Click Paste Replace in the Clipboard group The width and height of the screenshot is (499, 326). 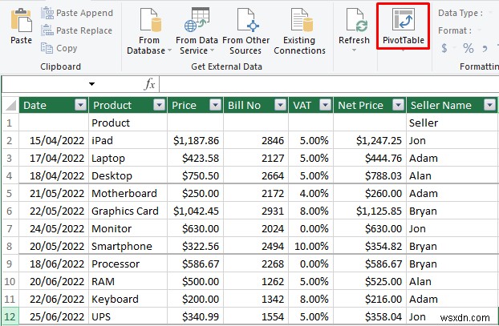click(77, 30)
